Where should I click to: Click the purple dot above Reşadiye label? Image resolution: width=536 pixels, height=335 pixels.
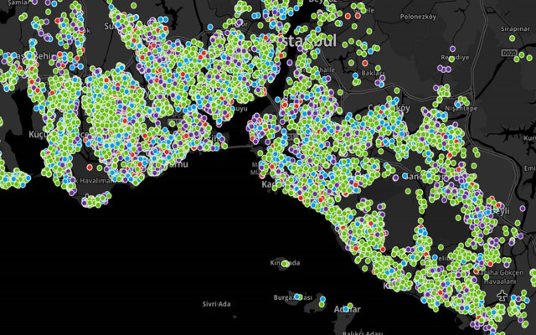[x=453, y=49]
